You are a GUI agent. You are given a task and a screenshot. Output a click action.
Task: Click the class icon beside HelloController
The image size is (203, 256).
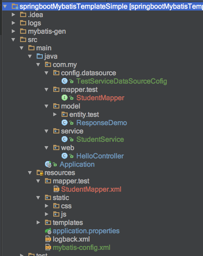[65, 156]
